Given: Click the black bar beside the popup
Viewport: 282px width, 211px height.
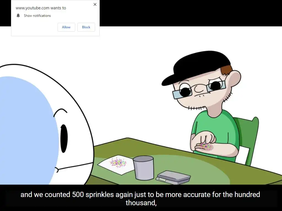Looking at the screenshot, I should tap(191, 13).
